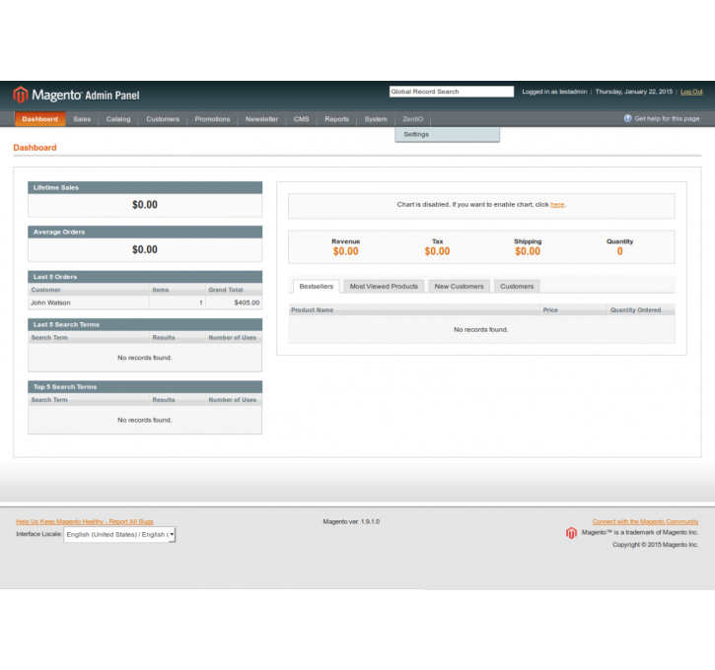Click the Revenue $0.00 value
715x670 pixels.
(345, 251)
